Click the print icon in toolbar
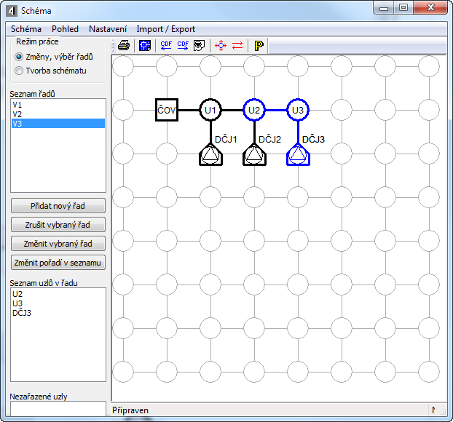Image resolution: width=453 pixels, height=422 pixels. pos(124,46)
